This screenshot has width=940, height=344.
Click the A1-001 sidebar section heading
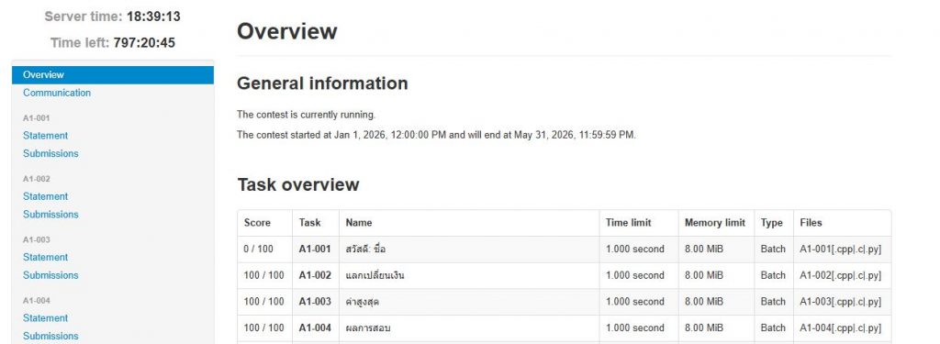(37, 118)
